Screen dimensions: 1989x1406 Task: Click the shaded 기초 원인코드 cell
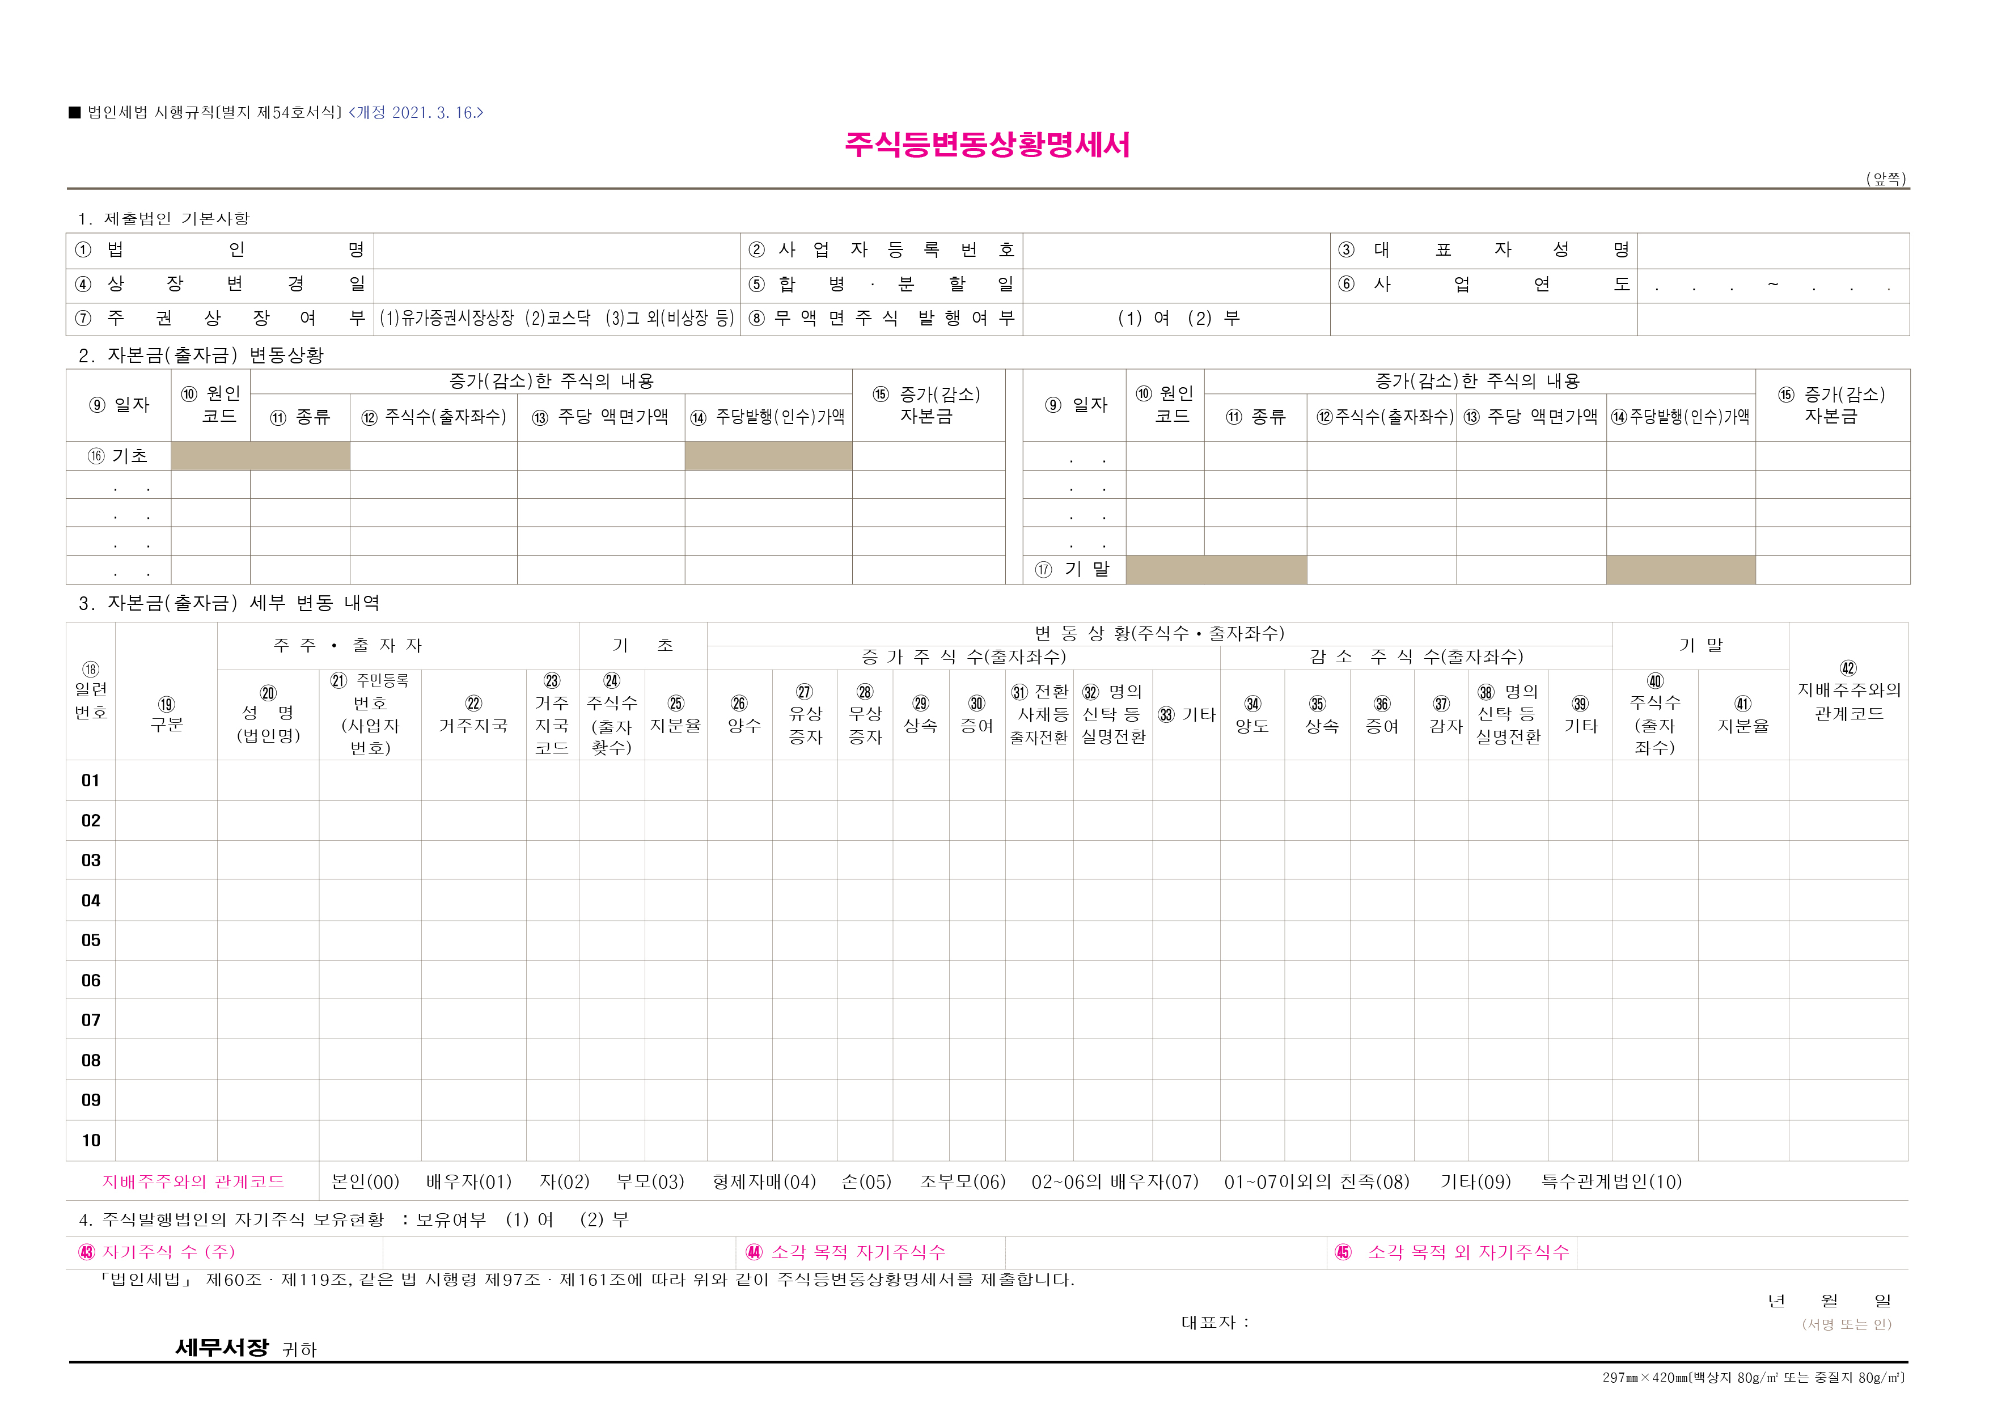210,456
